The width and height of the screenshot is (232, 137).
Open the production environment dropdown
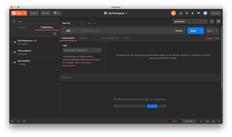click(190, 21)
